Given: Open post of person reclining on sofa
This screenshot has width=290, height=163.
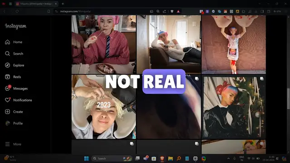Looking at the screenshot, I should coord(169,44).
